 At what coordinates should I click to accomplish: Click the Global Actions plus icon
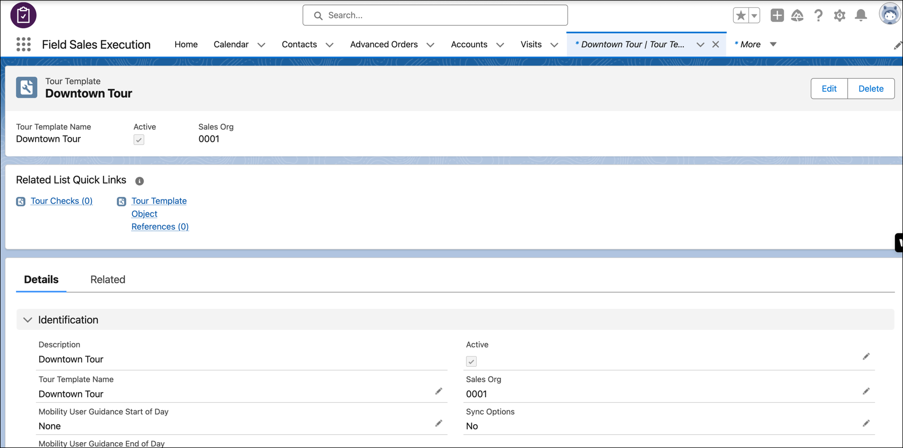click(x=777, y=15)
